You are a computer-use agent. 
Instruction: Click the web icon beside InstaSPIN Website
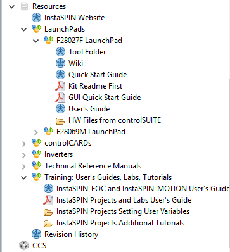point(36,18)
